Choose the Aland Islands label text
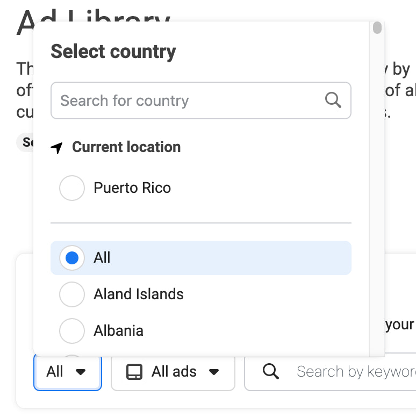Image resolution: width=416 pixels, height=418 pixels. click(139, 294)
